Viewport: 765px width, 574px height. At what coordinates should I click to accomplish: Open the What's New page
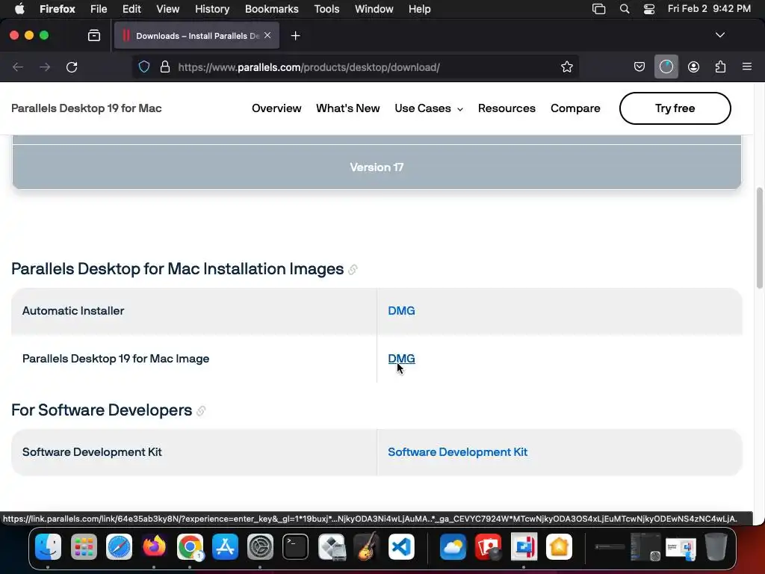(x=348, y=108)
